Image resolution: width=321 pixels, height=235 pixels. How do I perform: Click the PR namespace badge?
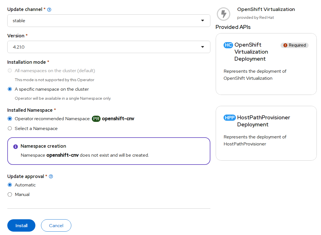point(96,119)
